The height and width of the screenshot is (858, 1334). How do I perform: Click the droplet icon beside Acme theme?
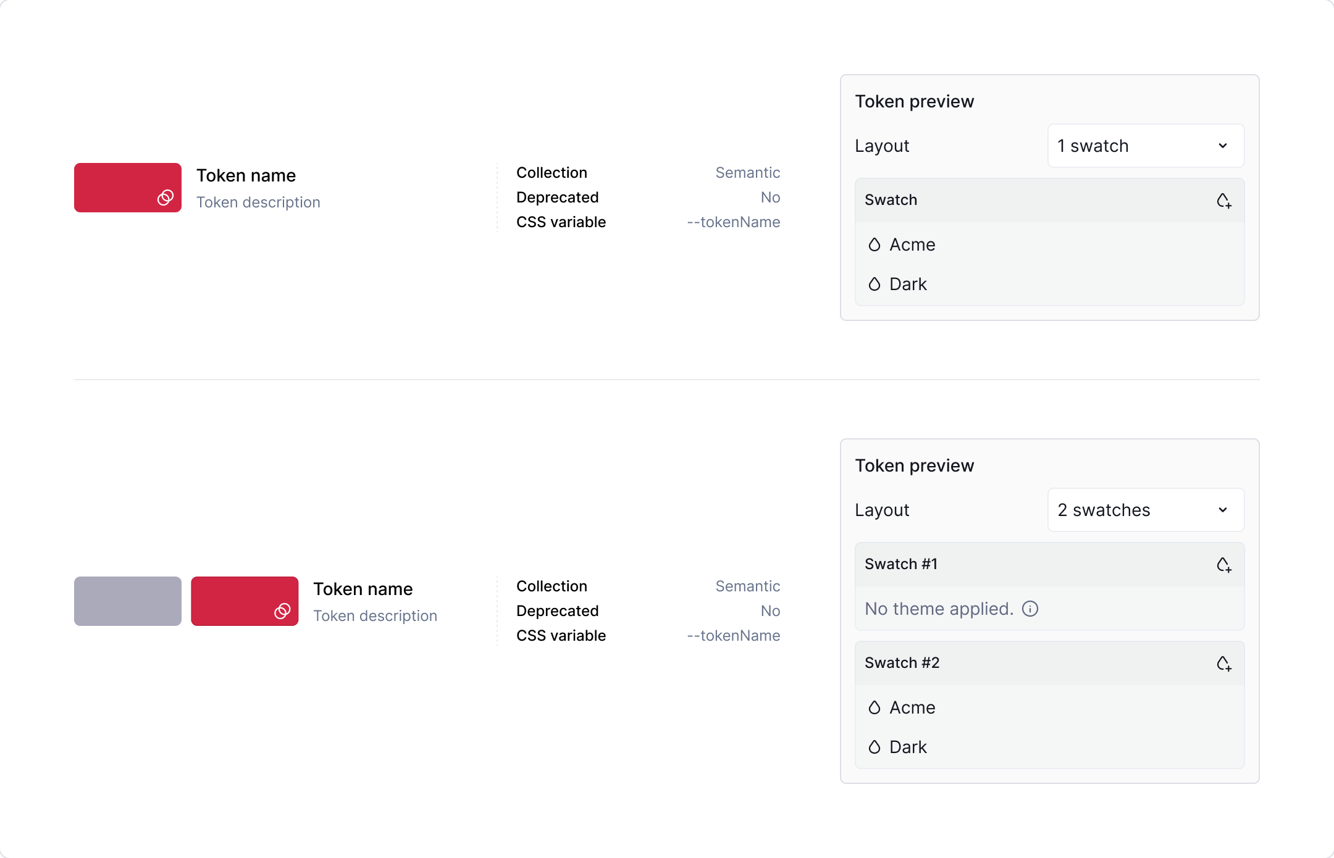click(874, 244)
